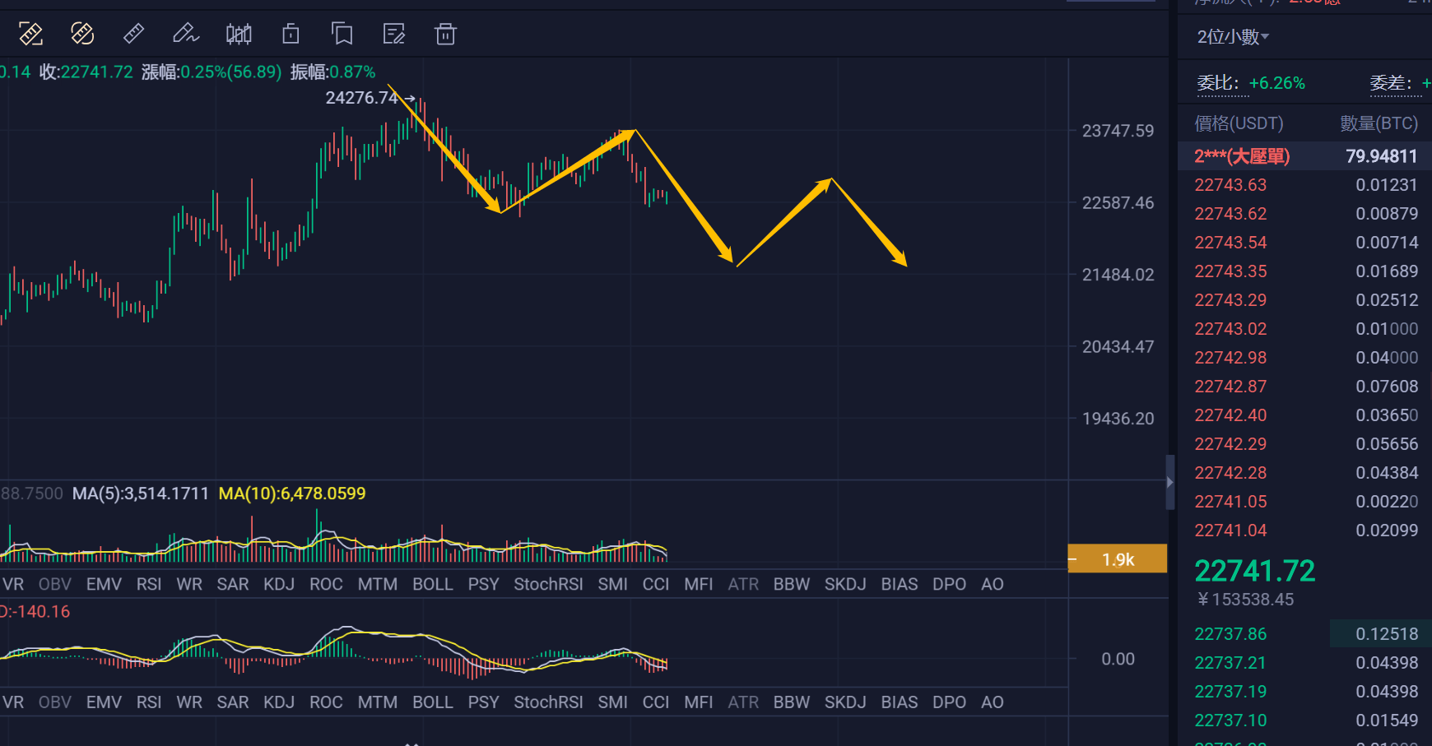Activate the pen freehand drawing tool

point(185,34)
